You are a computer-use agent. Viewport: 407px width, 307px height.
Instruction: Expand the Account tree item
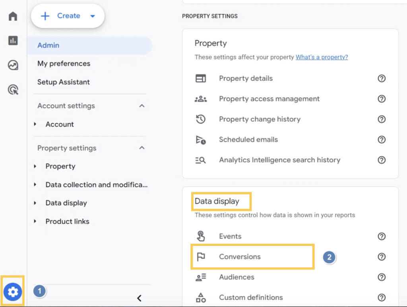point(35,124)
